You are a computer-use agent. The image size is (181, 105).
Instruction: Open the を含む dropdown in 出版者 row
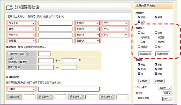click(87, 41)
